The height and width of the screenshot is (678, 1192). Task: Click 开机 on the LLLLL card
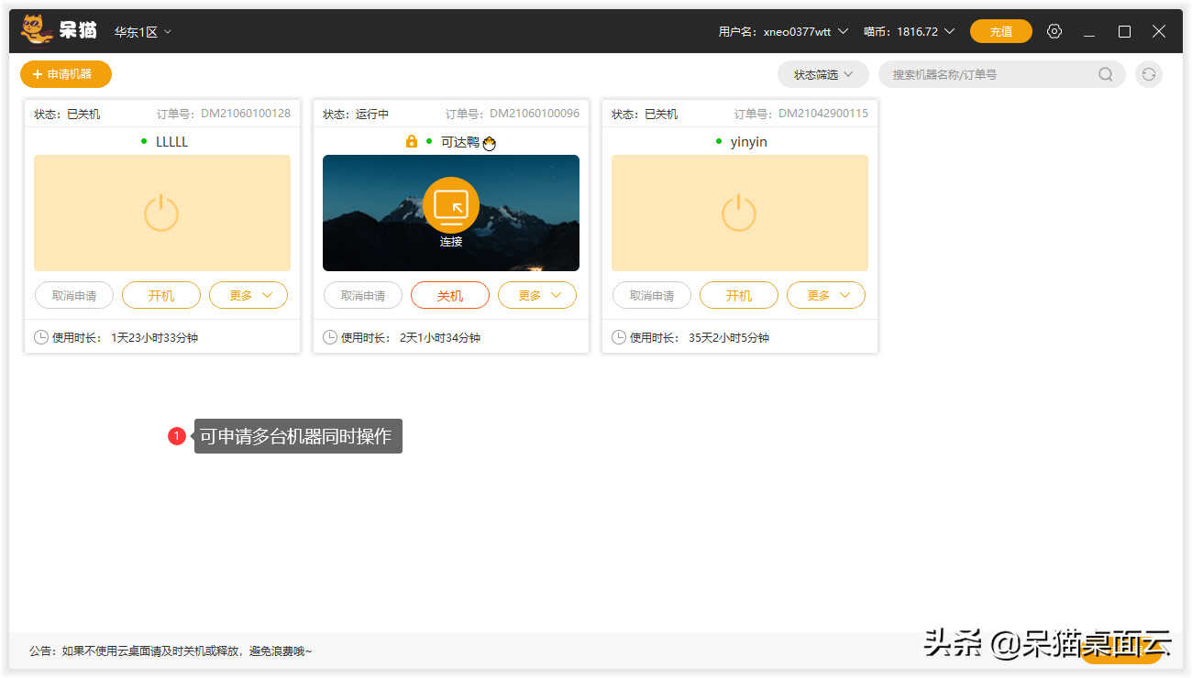(x=161, y=295)
